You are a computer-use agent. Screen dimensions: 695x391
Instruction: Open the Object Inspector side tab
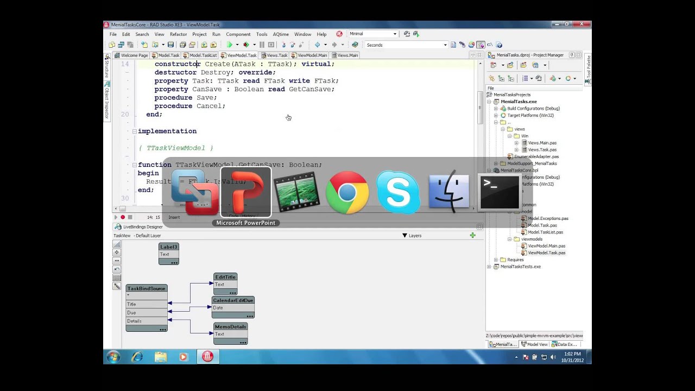tap(107, 102)
